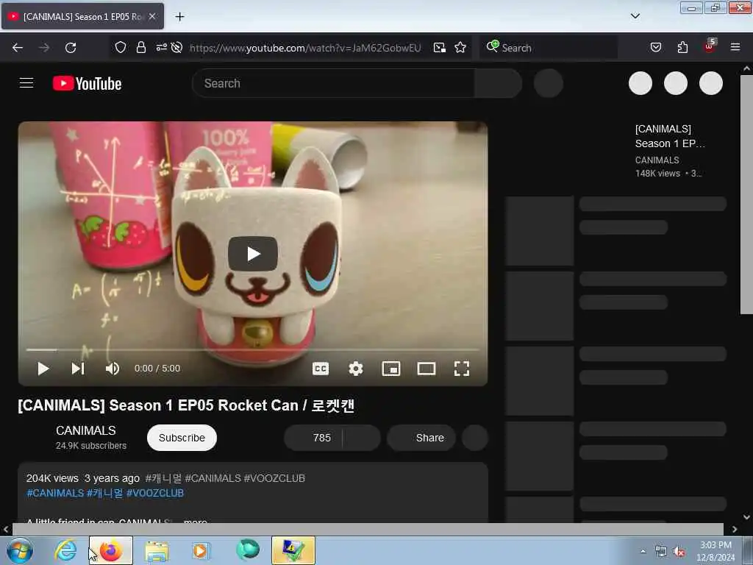Like the video showing 785 likes
Screen dimensions: 753x565
313,438
